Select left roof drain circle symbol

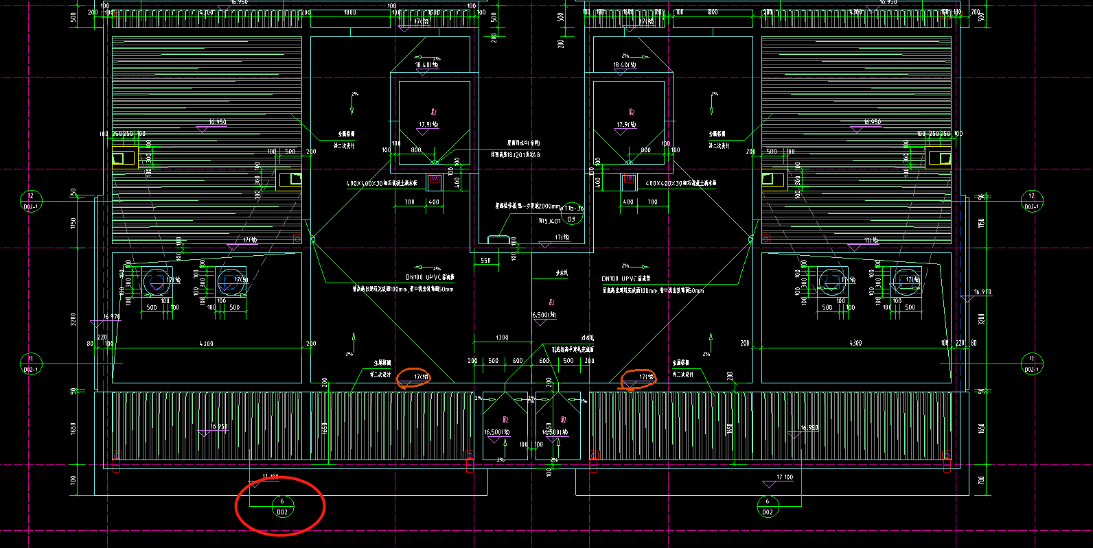tap(312, 239)
